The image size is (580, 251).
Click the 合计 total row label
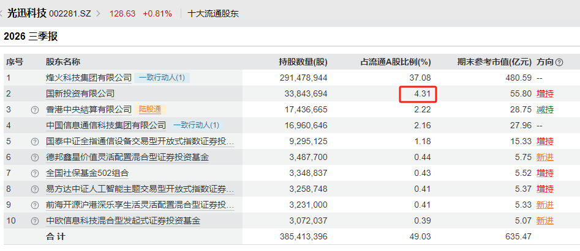click(55, 236)
